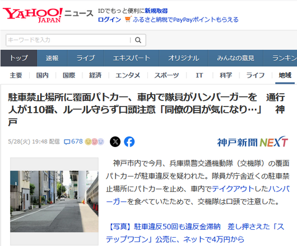Click the 新規取得 link
Image resolution: width=297 pixels, height=246 pixels.
coord(156,11)
